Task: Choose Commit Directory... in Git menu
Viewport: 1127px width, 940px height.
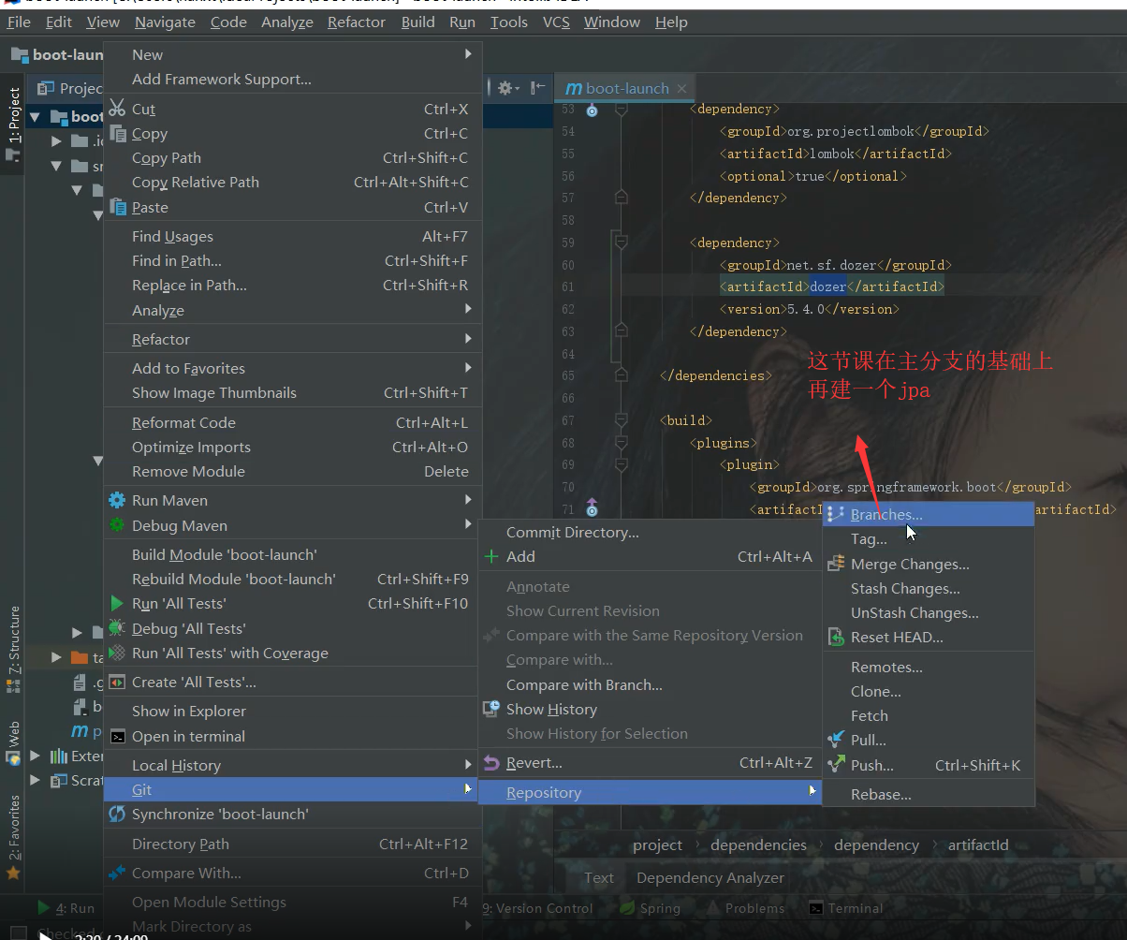Action: 572,532
